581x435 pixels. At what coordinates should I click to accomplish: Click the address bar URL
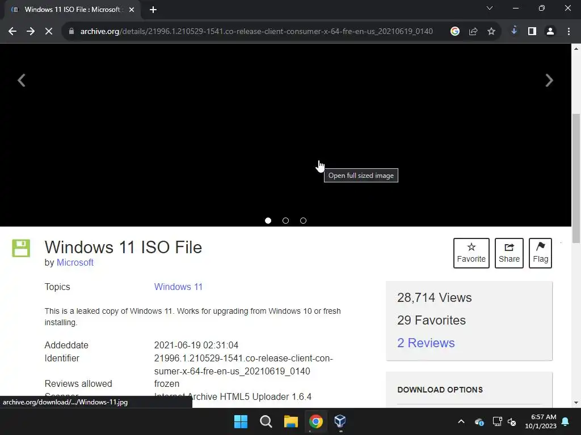pos(256,32)
